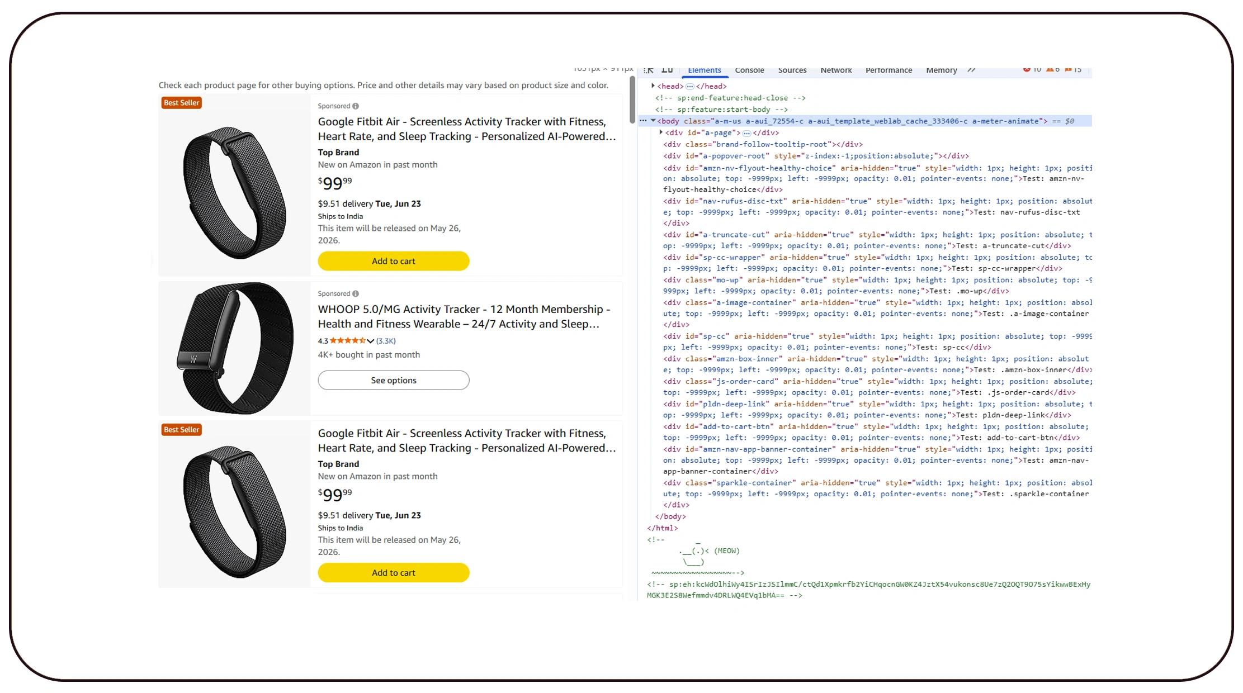The height and width of the screenshot is (693, 1243).
Task: Open the WHOOP 5.0/MG Activity Tracker title link
Action: pyautogui.click(x=464, y=317)
